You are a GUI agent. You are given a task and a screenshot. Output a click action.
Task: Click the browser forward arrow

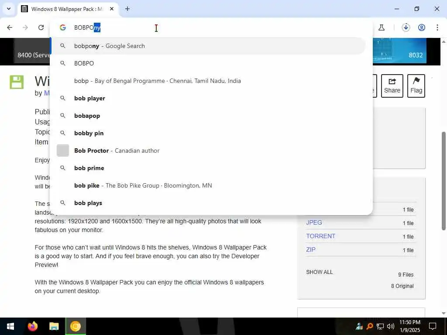(25, 27)
